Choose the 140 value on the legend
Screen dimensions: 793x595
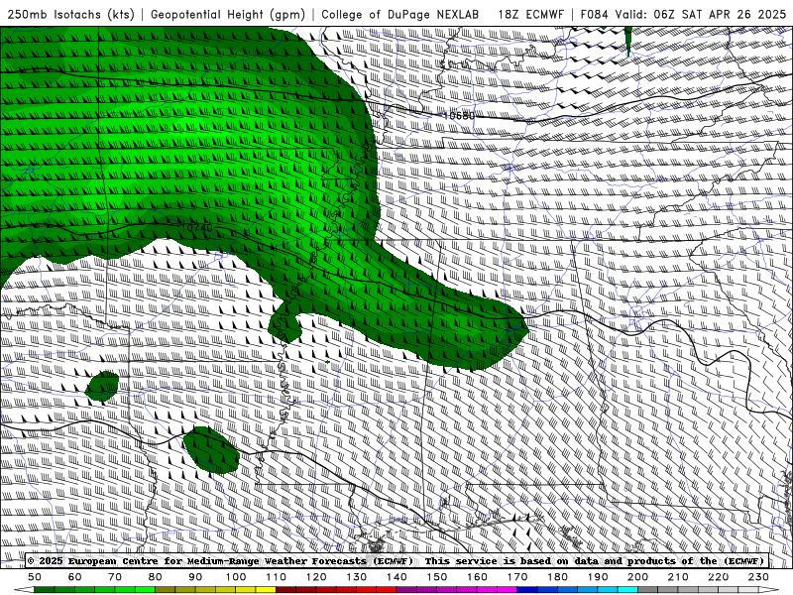pos(396,577)
